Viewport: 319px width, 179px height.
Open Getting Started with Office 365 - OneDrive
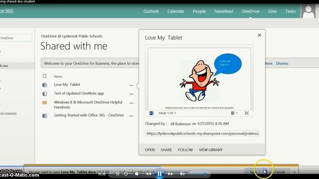click(x=89, y=115)
